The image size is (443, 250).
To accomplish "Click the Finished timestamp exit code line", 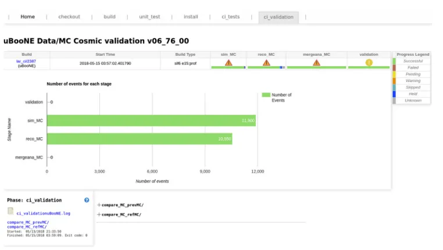I will click(47, 235).
